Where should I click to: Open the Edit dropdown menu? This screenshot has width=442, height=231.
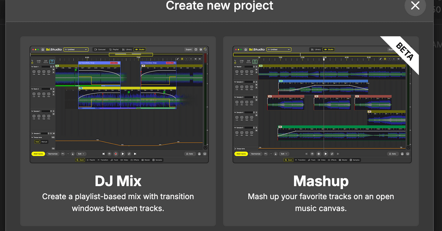(81, 154)
